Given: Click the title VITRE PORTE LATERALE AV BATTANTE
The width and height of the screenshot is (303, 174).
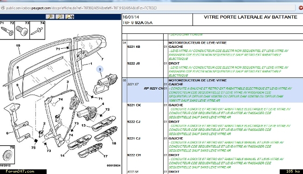Looking at the screenshot, I should pyautogui.click(x=250, y=17).
